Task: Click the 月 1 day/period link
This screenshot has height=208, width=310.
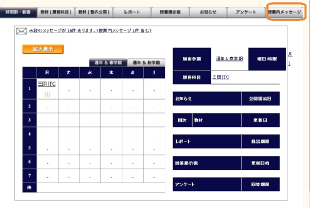Action: 289,58
